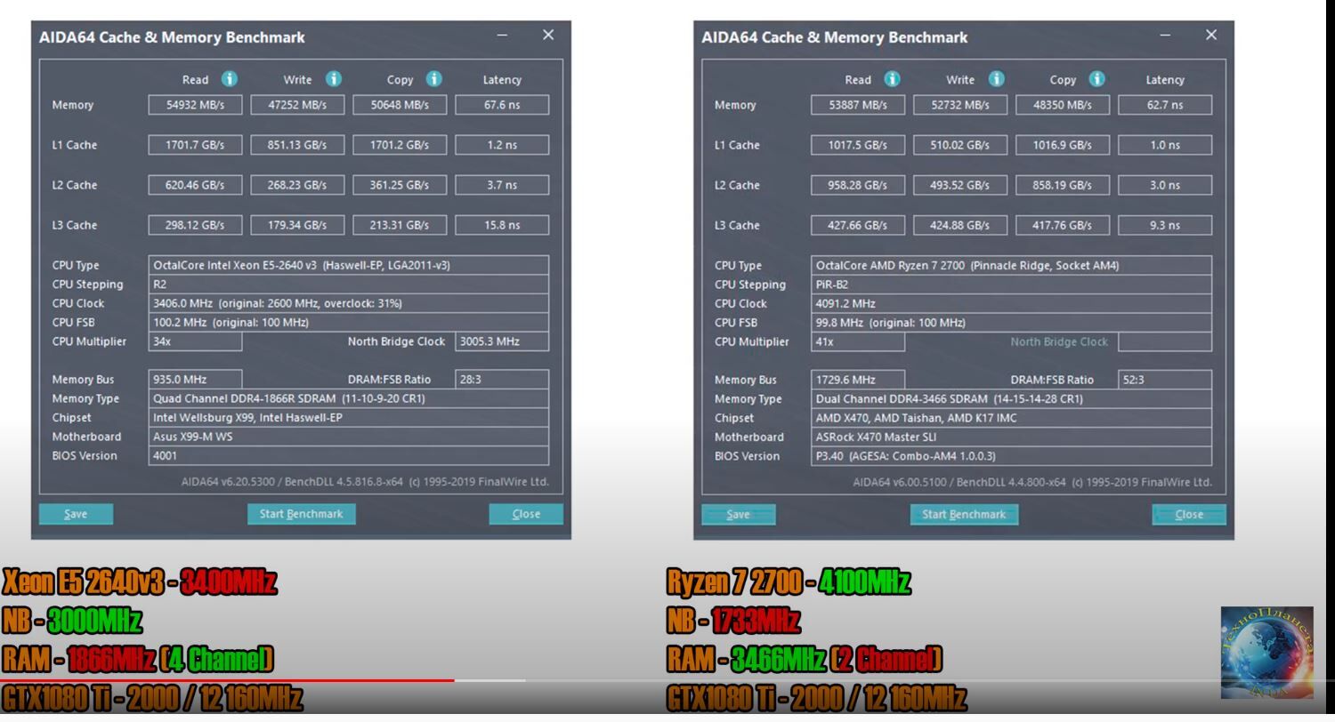Click AMD X470 chipset field
This screenshot has height=722, width=1335.
pyautogui.click(x=1012, y=417)
